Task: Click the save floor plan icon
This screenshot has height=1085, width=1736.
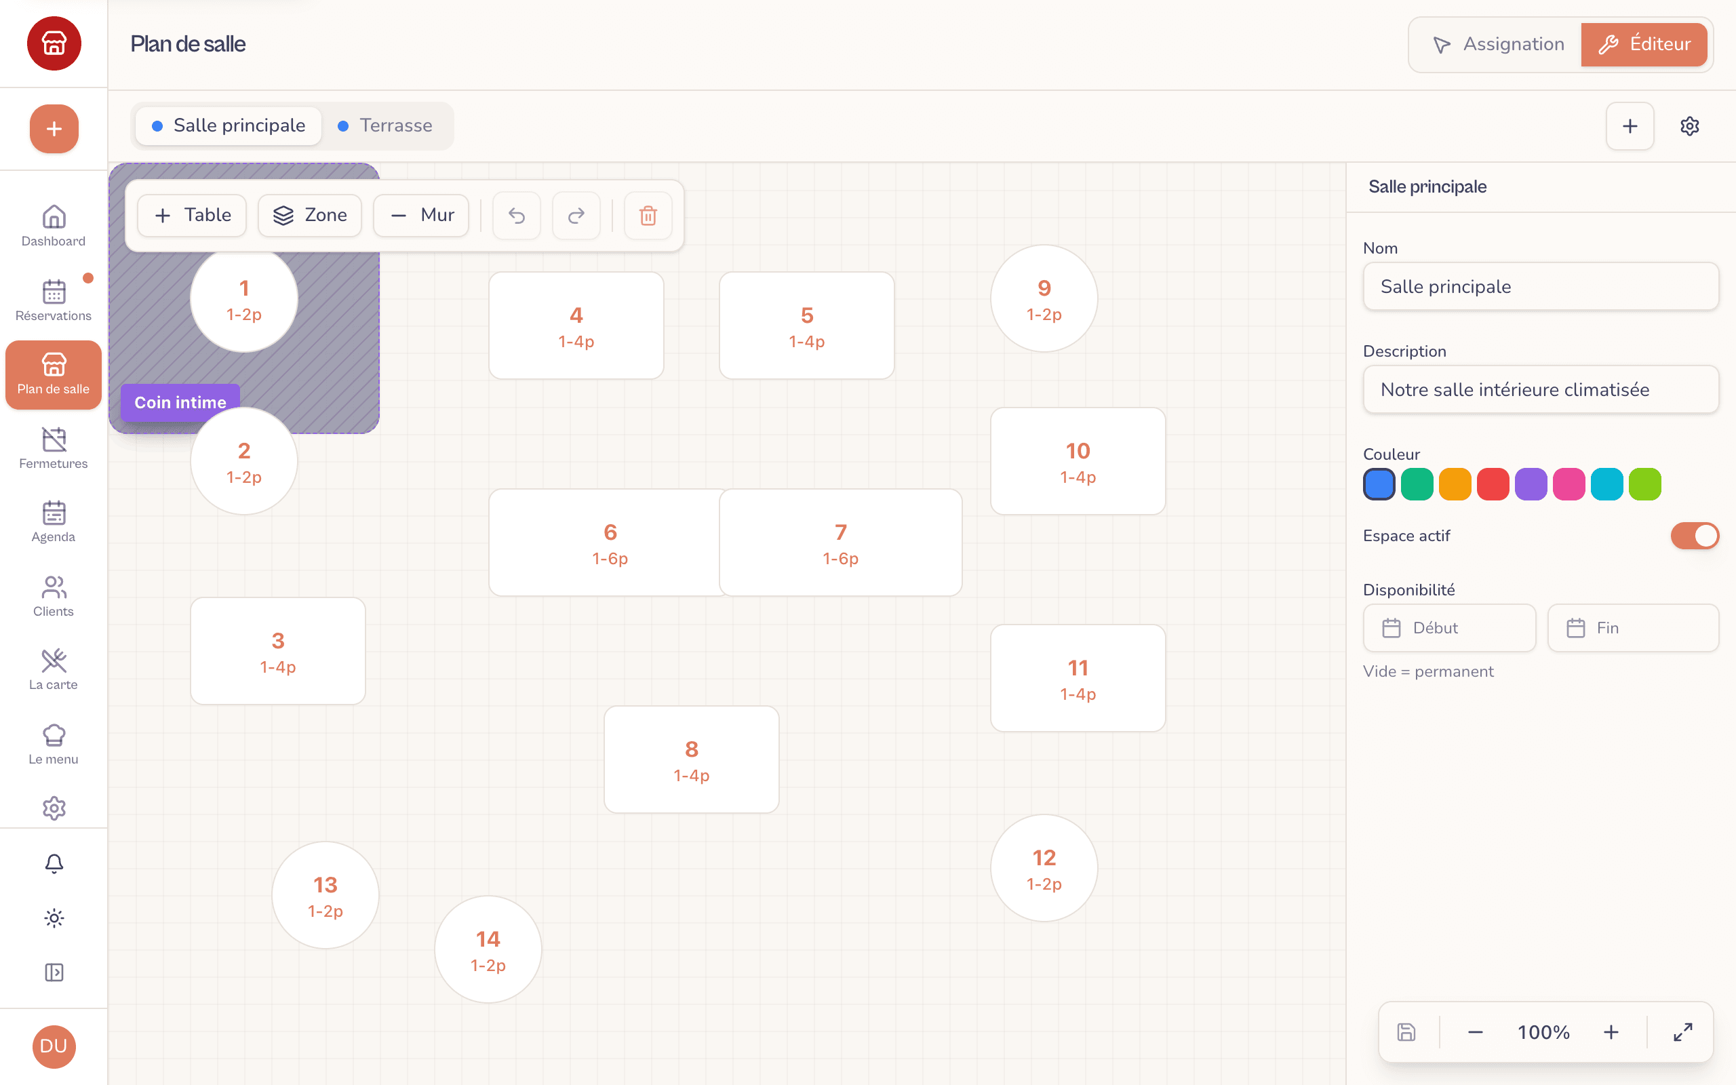Action: [x=1406, y=1032]
